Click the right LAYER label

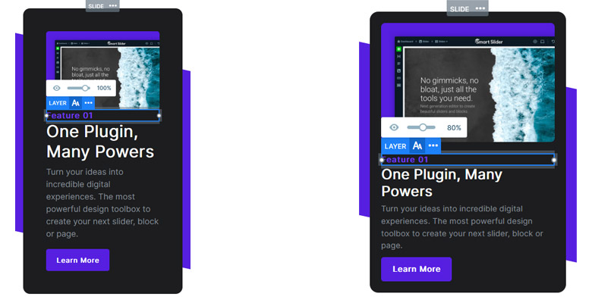[x=395, y=146]
